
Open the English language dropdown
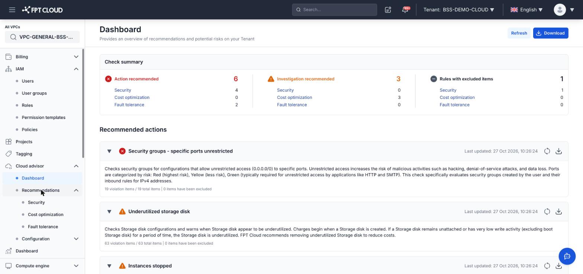coord(526,10)
